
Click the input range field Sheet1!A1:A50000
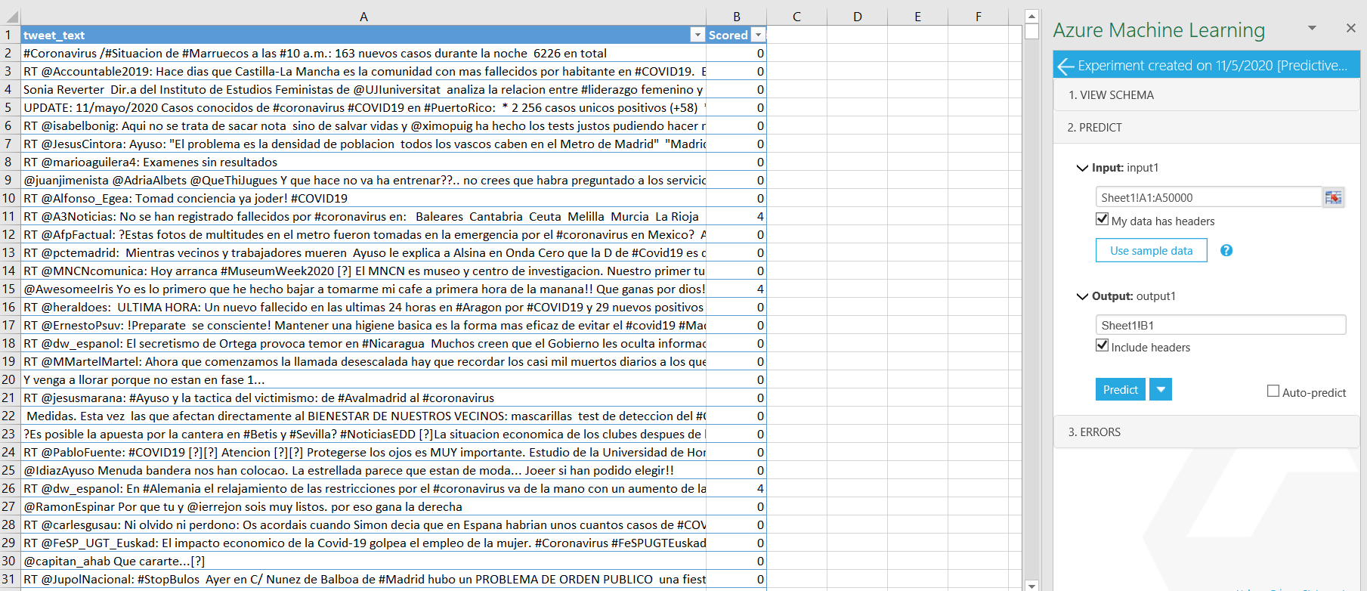1208,197
